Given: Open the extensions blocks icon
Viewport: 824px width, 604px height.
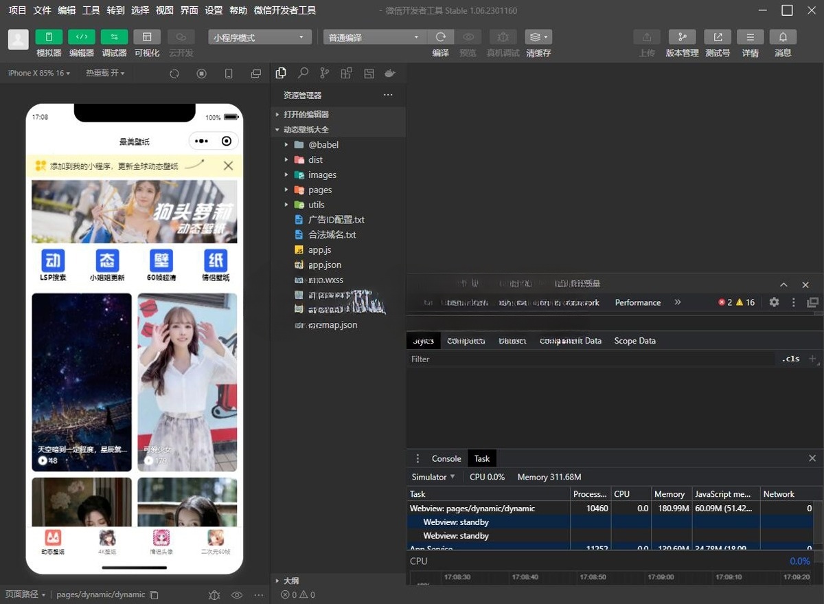Looking at the screenshot, I should coord(346,73).
